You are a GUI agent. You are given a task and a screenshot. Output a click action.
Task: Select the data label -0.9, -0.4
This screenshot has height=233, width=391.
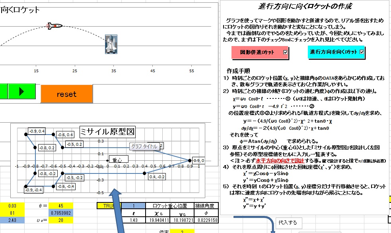coord(34,190)
